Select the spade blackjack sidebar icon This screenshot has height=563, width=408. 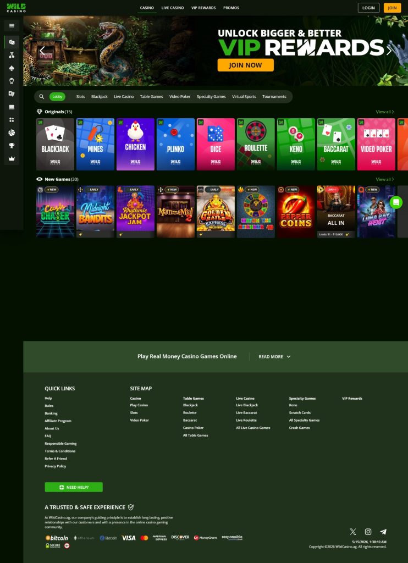(12, 68)
